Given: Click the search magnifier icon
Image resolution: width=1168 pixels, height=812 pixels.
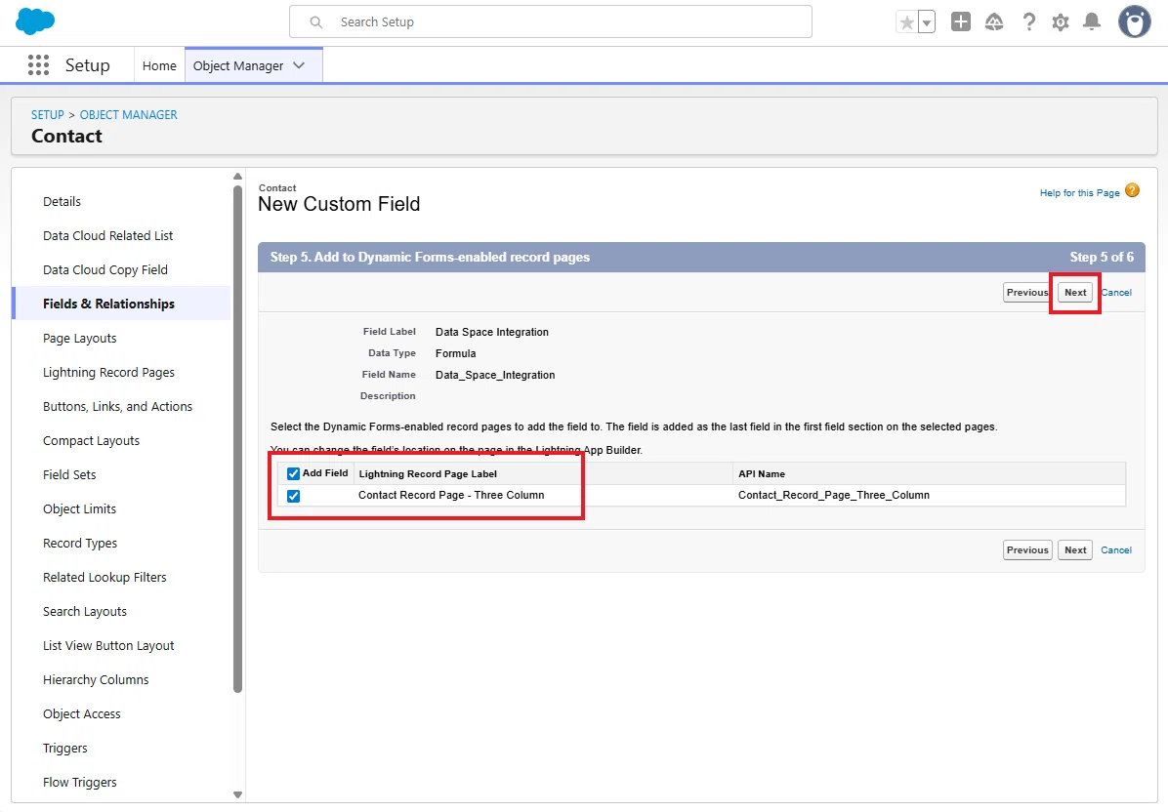Looking at the screenshot, I should coord(315,22).
